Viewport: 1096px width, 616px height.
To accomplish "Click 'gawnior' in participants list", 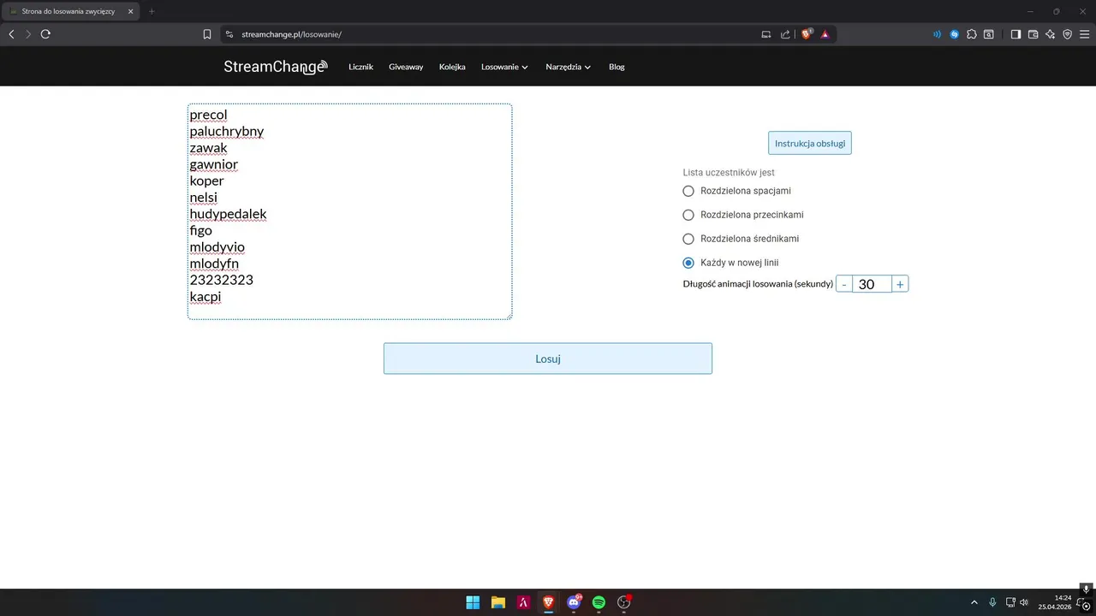I will (214, 164).
